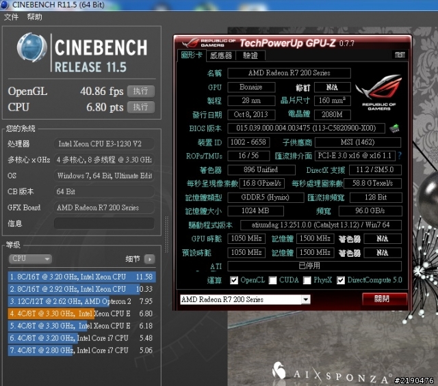Click the OS field Windows 7 64 Bit
This screenshot has width=438, height=386.
[x=104, y=176]
